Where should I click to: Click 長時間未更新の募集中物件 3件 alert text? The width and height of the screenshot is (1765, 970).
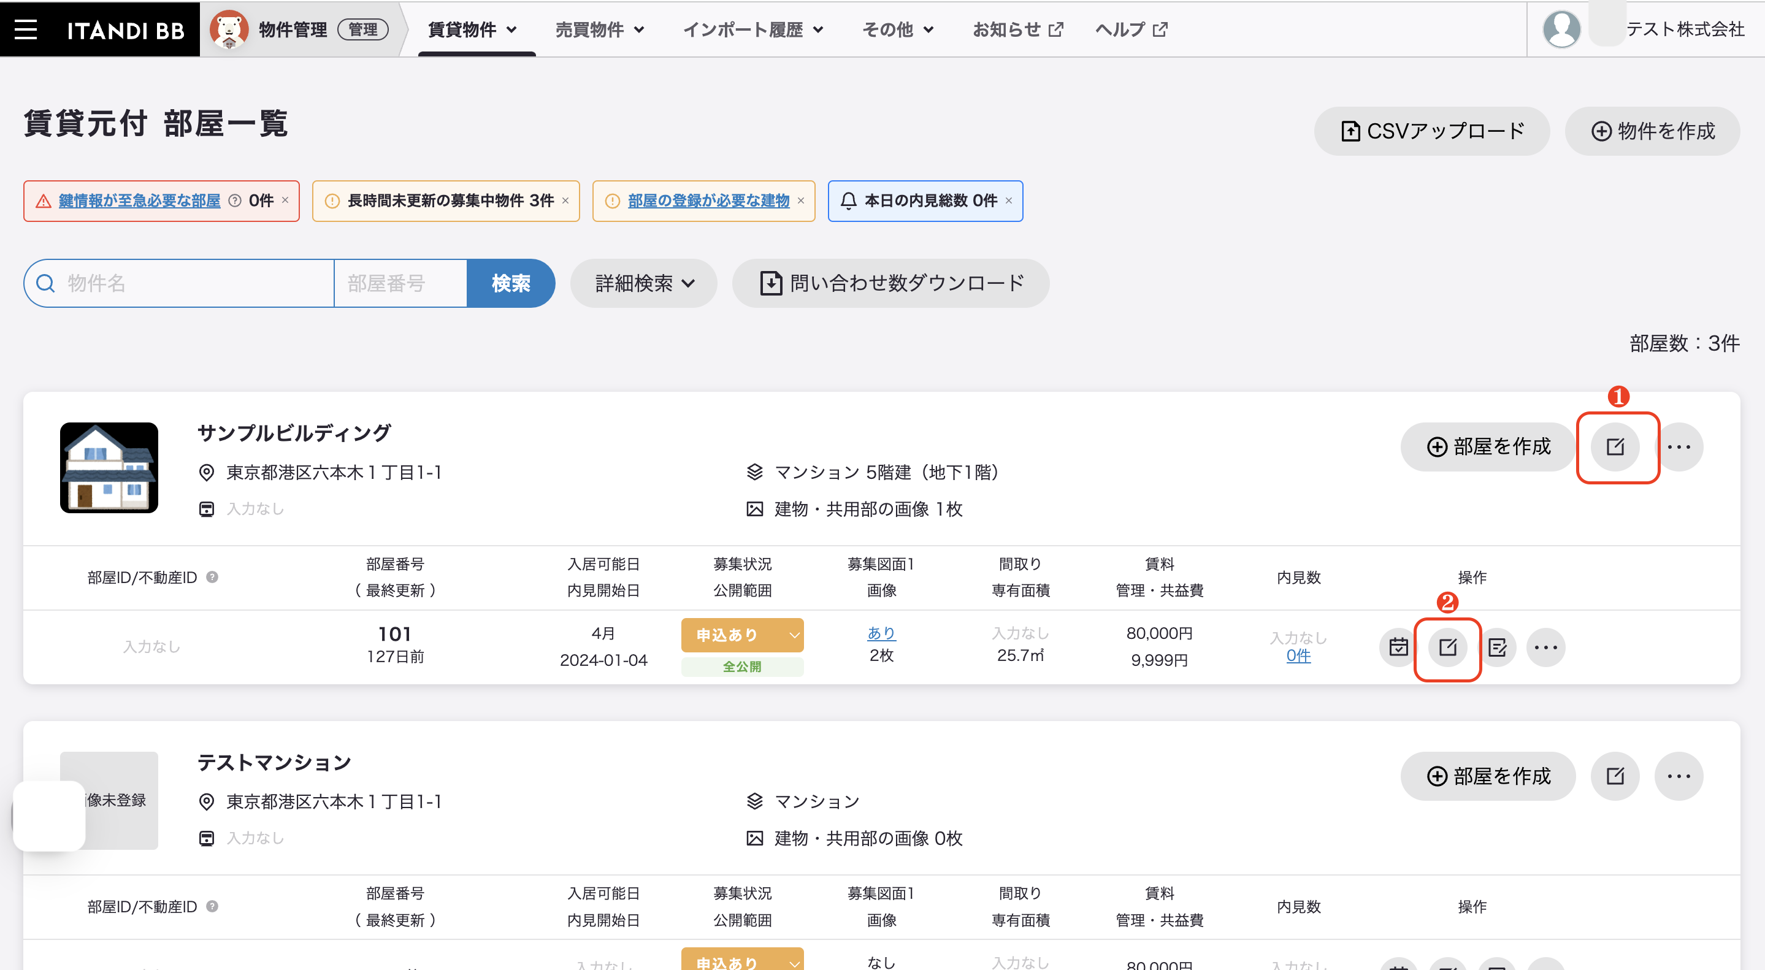[450, 200]
